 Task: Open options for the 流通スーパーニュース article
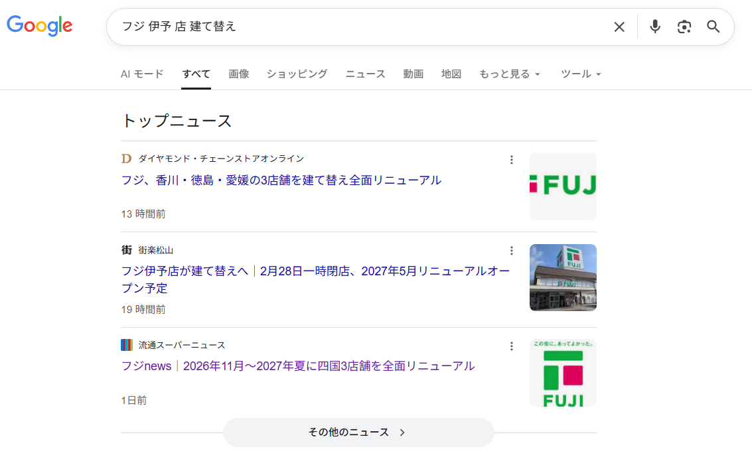coord(511,346)
